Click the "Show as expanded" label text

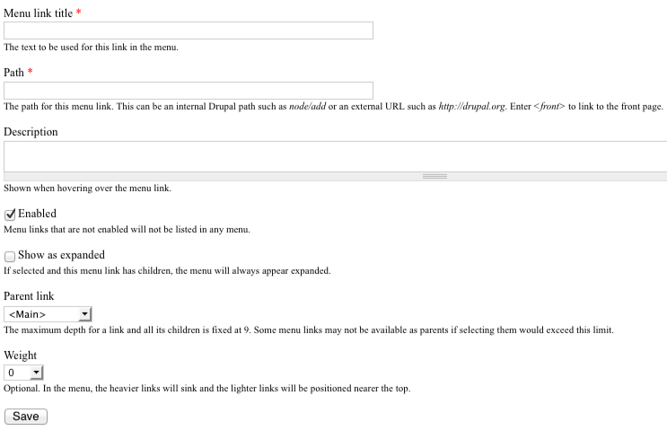coord(61,255)
